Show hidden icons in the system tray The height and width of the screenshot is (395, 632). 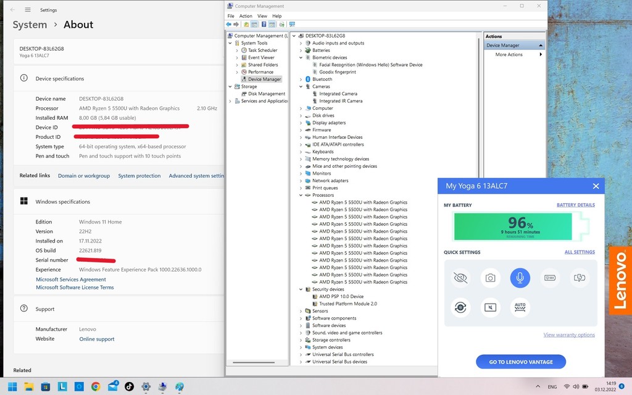point(538,386)
